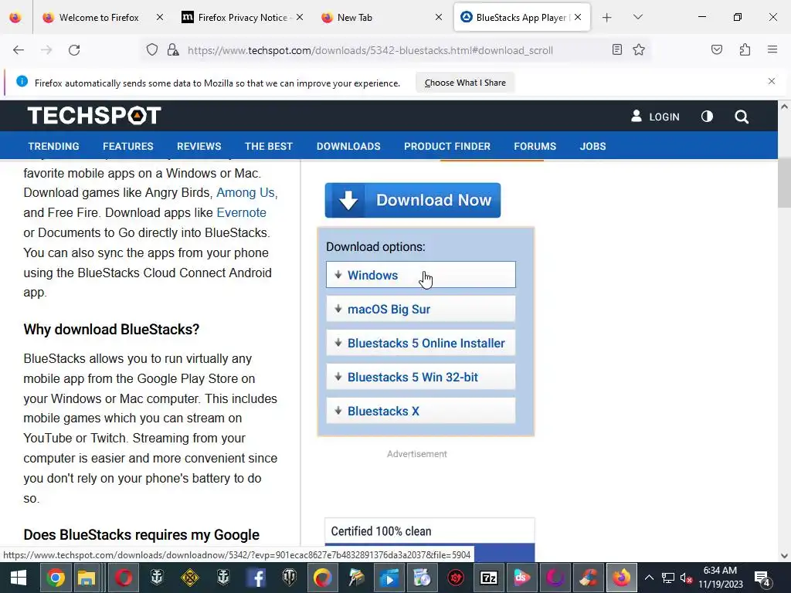This screenshot has width=791, height=593.
Task: Click the blue Download Now button
Action: pyautogui.click(x=412, y=200)
